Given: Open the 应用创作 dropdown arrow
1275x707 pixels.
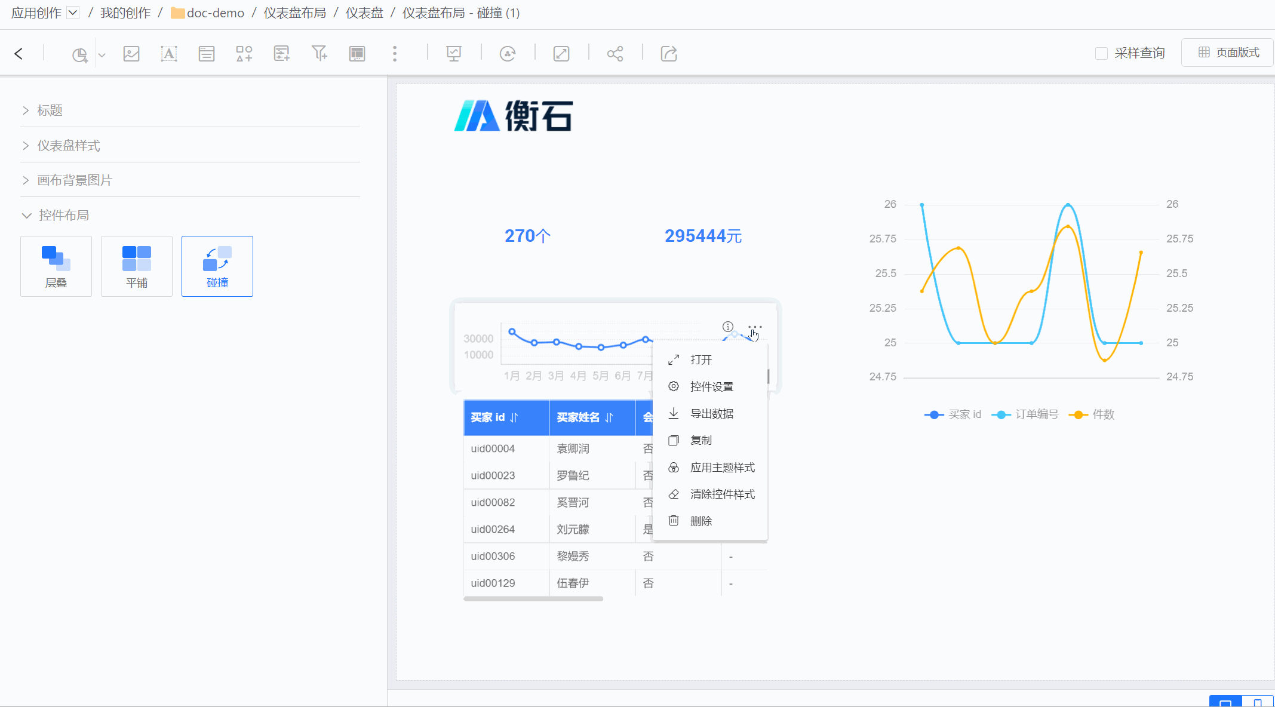Looking at the screenshot, I should pos(73,13).
